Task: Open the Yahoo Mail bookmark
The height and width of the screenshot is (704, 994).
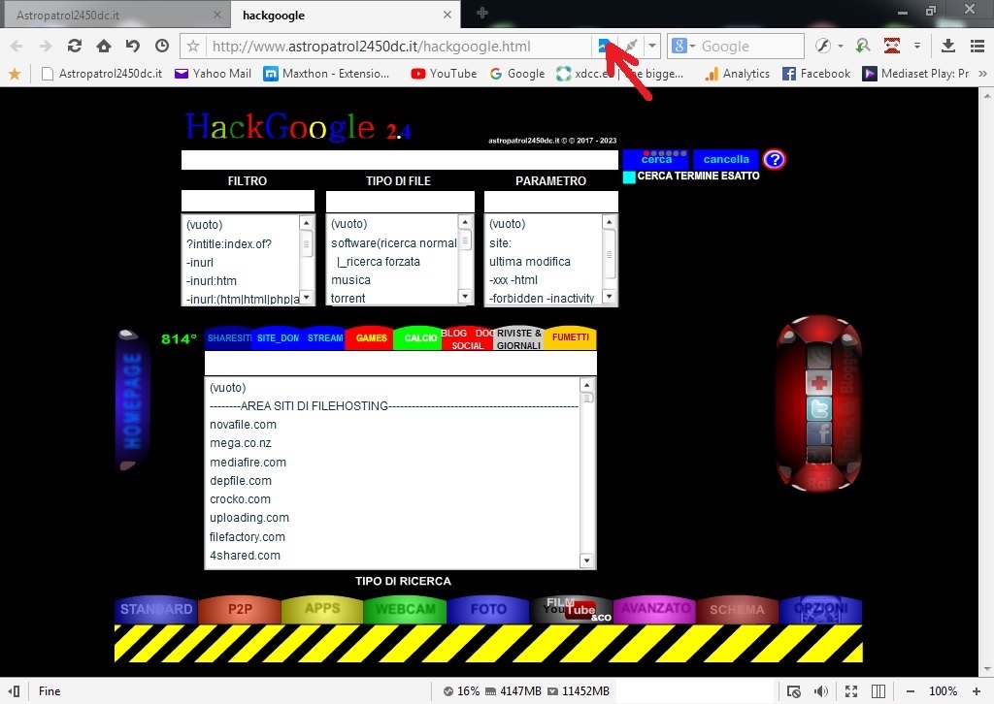Action: pos(213,74)
